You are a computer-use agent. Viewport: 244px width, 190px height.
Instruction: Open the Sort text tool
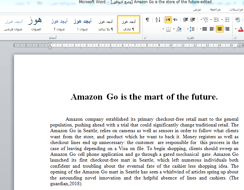coord(158,20)
